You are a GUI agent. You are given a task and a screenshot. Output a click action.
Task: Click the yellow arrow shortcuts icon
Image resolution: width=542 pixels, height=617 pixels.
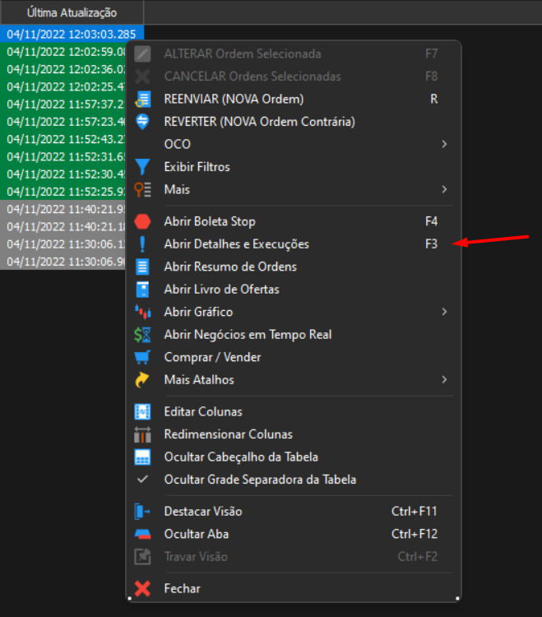pyautogui.click(x=142, y=380)
